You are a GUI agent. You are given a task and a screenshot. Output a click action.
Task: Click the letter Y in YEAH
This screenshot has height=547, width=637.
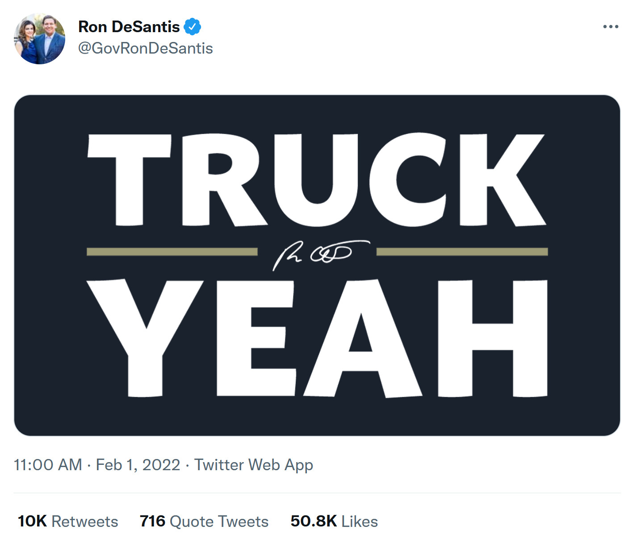coord(145,338)
